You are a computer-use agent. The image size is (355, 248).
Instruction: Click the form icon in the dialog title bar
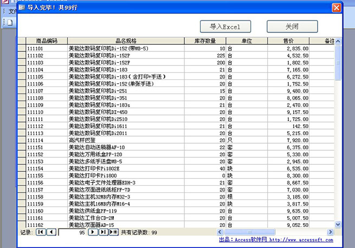coord(22,8)
